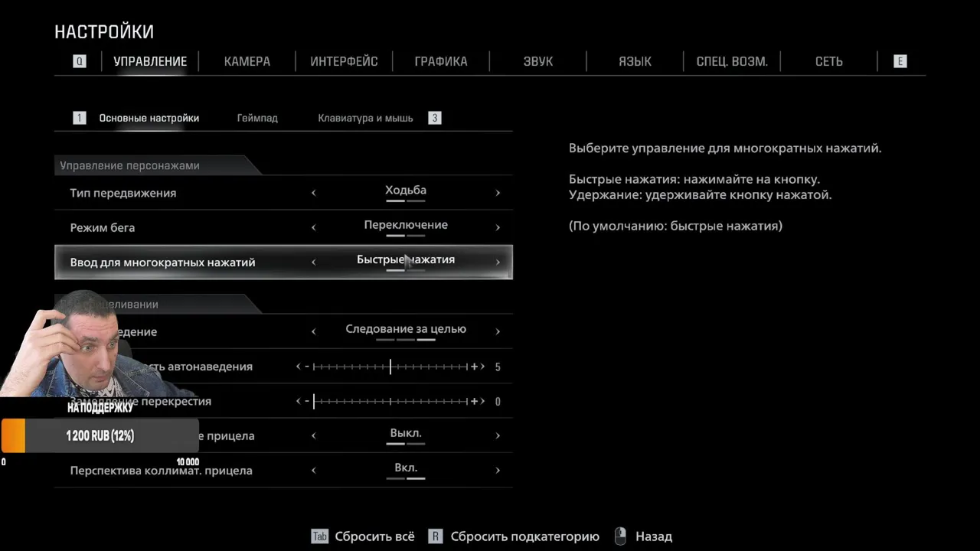Click left arrow for Режим бега
The width and height of the screenshot is (980, 551).
(313, 227)
